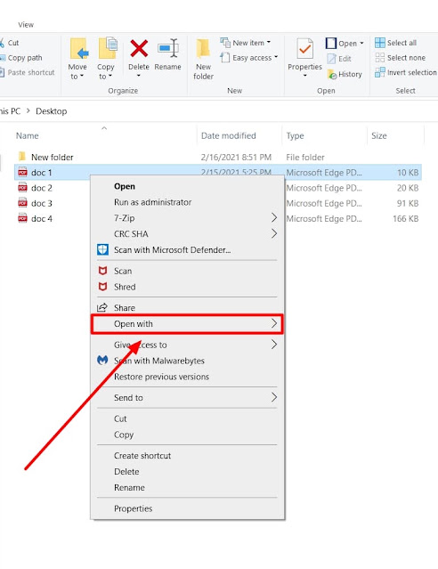Click the Move to folder icon
Viewport: 438px width, 569px height.
[x=79, y=49]
